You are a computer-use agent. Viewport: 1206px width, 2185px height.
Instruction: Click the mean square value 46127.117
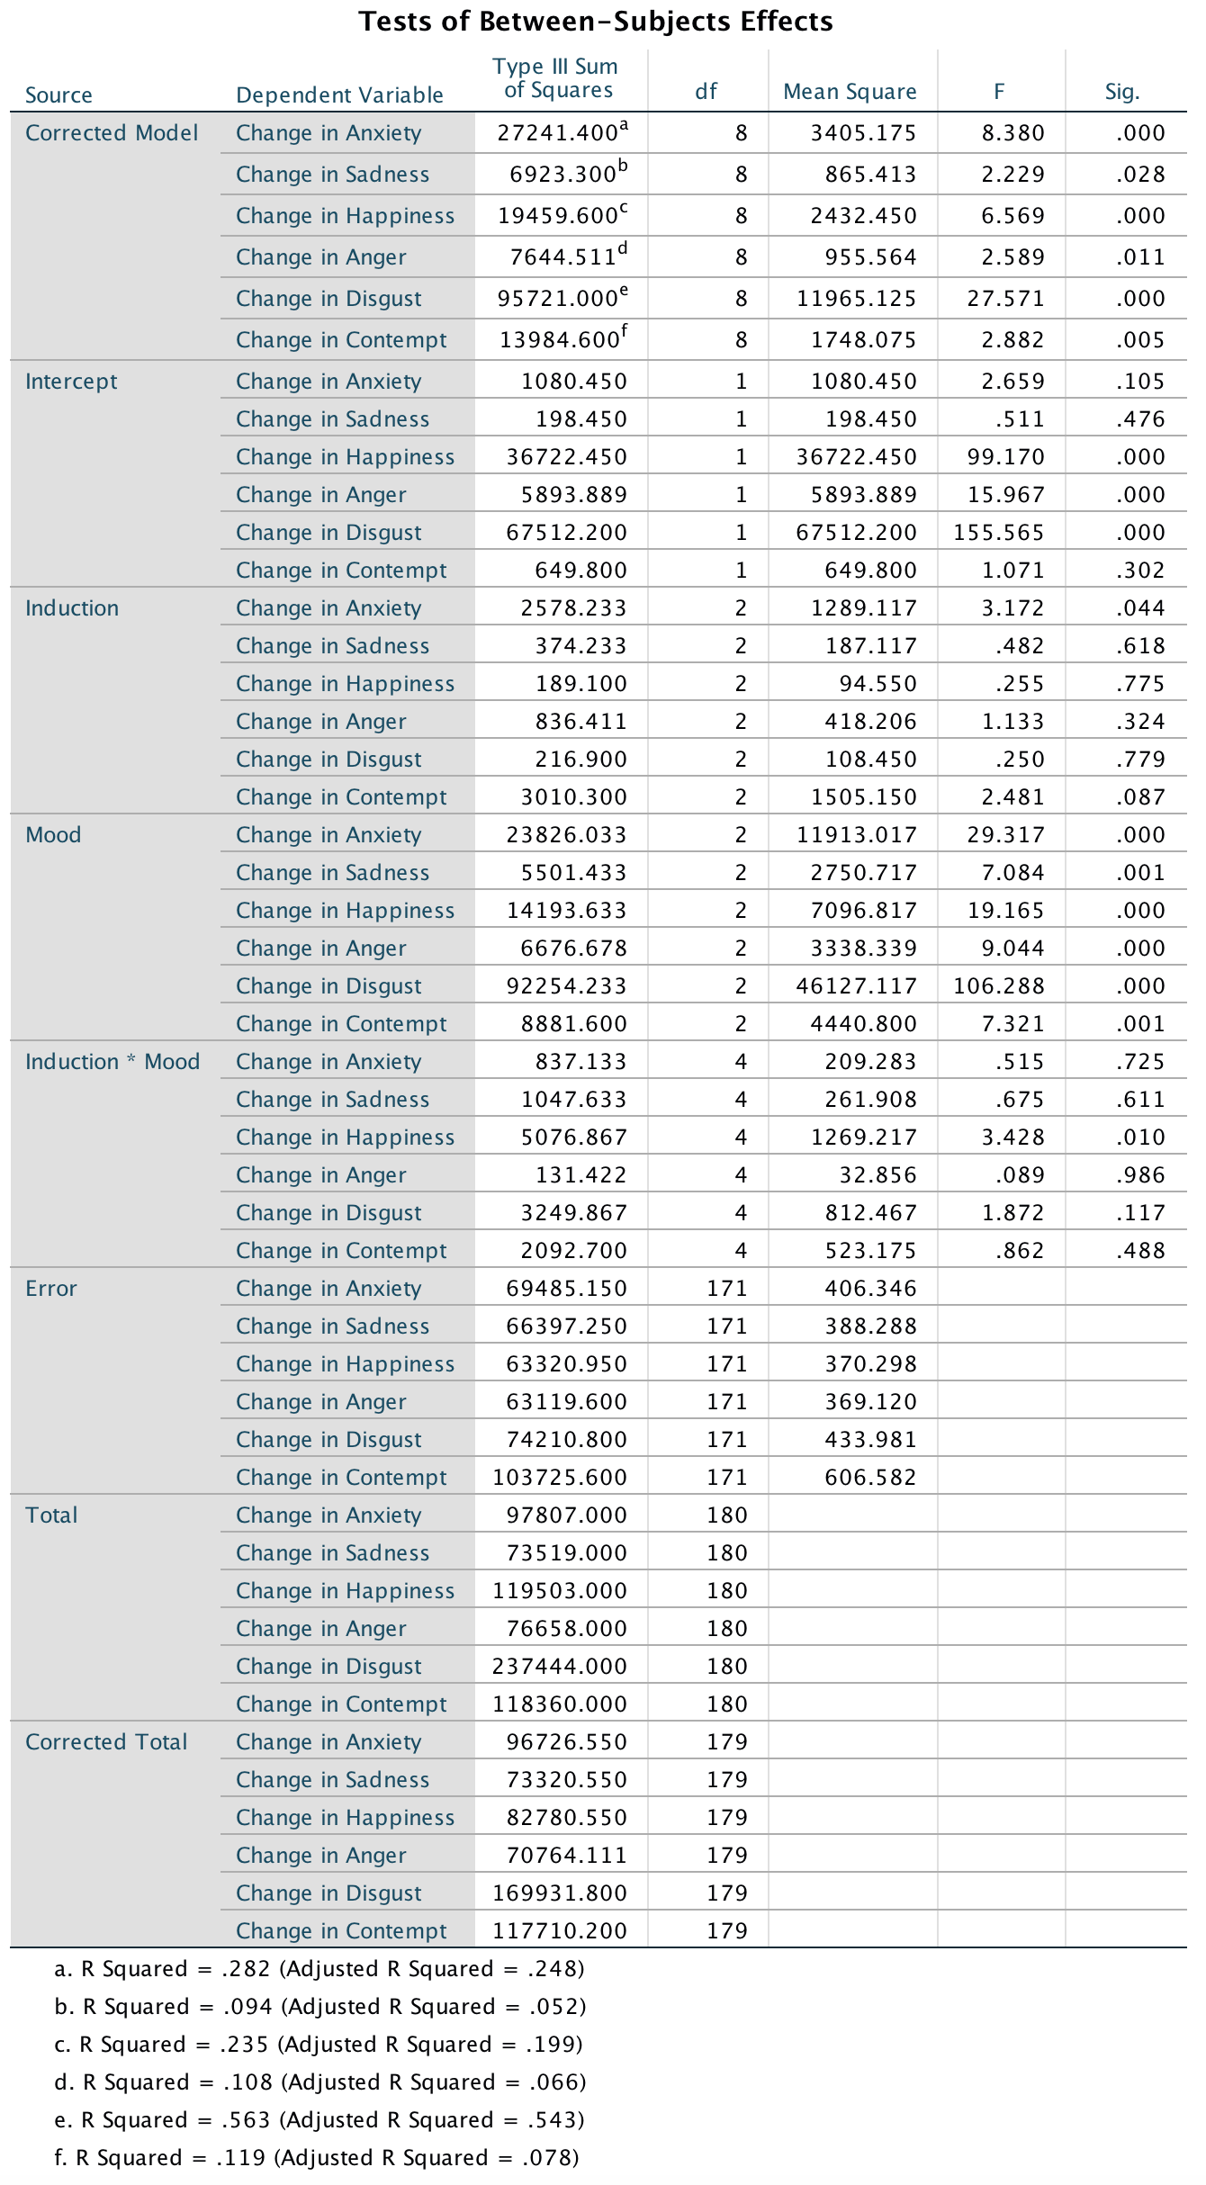(856, 986)
